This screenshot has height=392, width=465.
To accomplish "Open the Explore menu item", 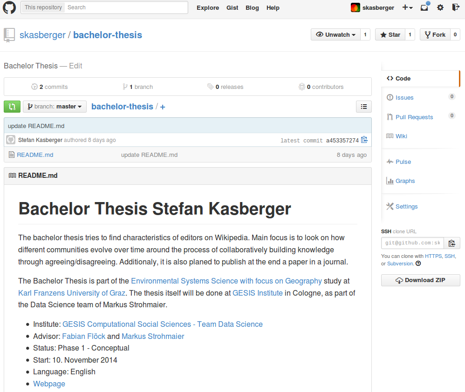I will point(208,8).
